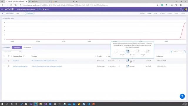Viewport: 188px width, 106px height.
Task: Go to browser home page icon
Action: (x=16, y=5)
